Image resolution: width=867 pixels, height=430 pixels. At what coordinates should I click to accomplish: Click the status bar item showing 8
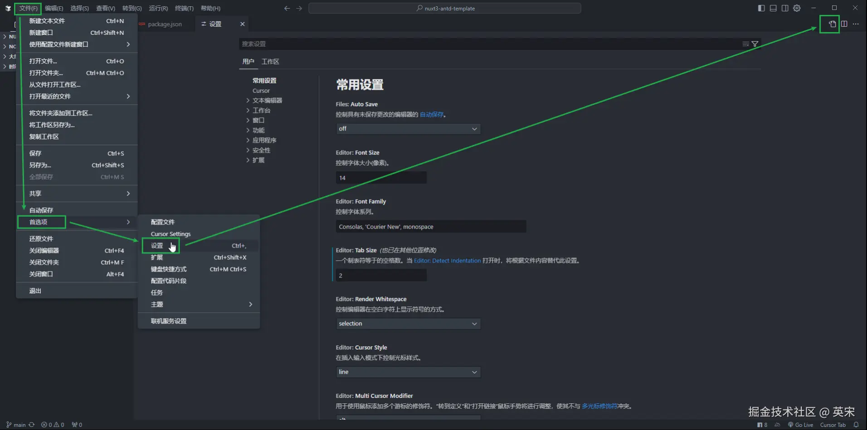point(762,425)
